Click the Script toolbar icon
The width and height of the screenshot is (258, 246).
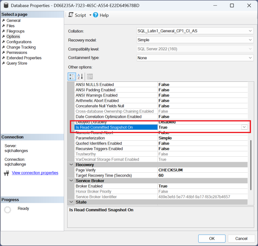point(71,15)
